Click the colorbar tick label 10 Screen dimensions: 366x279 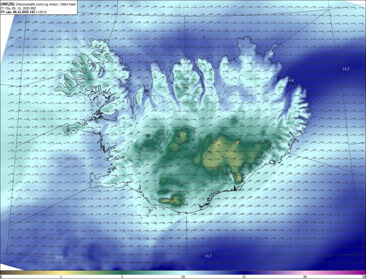[x=183, y=277]
